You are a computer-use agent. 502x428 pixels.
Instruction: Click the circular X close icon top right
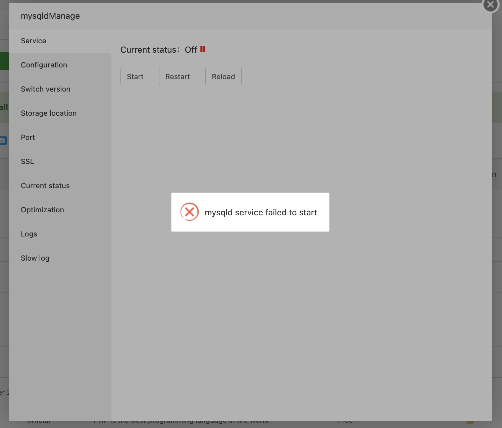tap(490, 5)
